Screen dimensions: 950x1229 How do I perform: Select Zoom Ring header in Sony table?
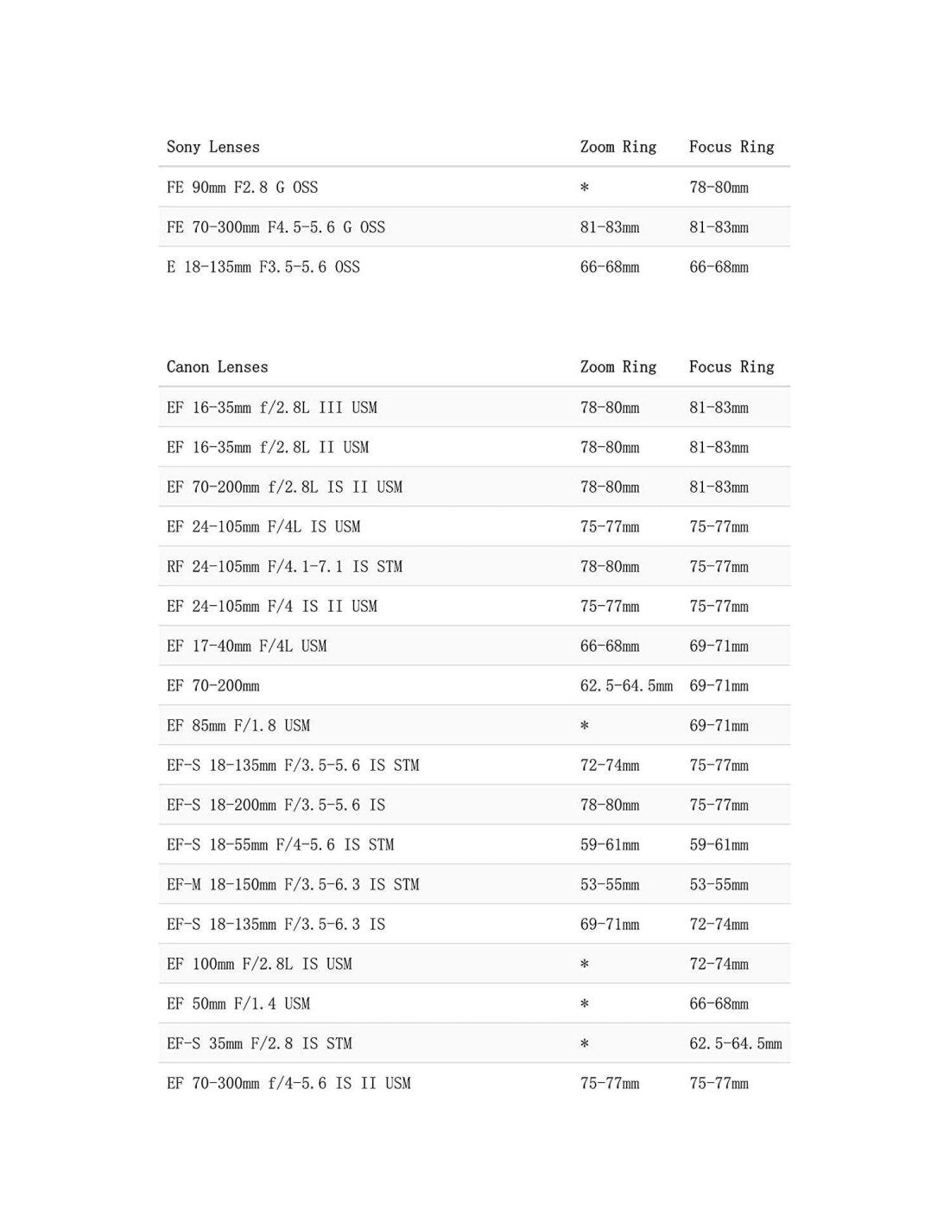618,147
